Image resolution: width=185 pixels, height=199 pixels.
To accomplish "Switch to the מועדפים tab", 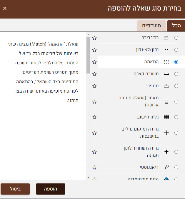I will point(151,26).
